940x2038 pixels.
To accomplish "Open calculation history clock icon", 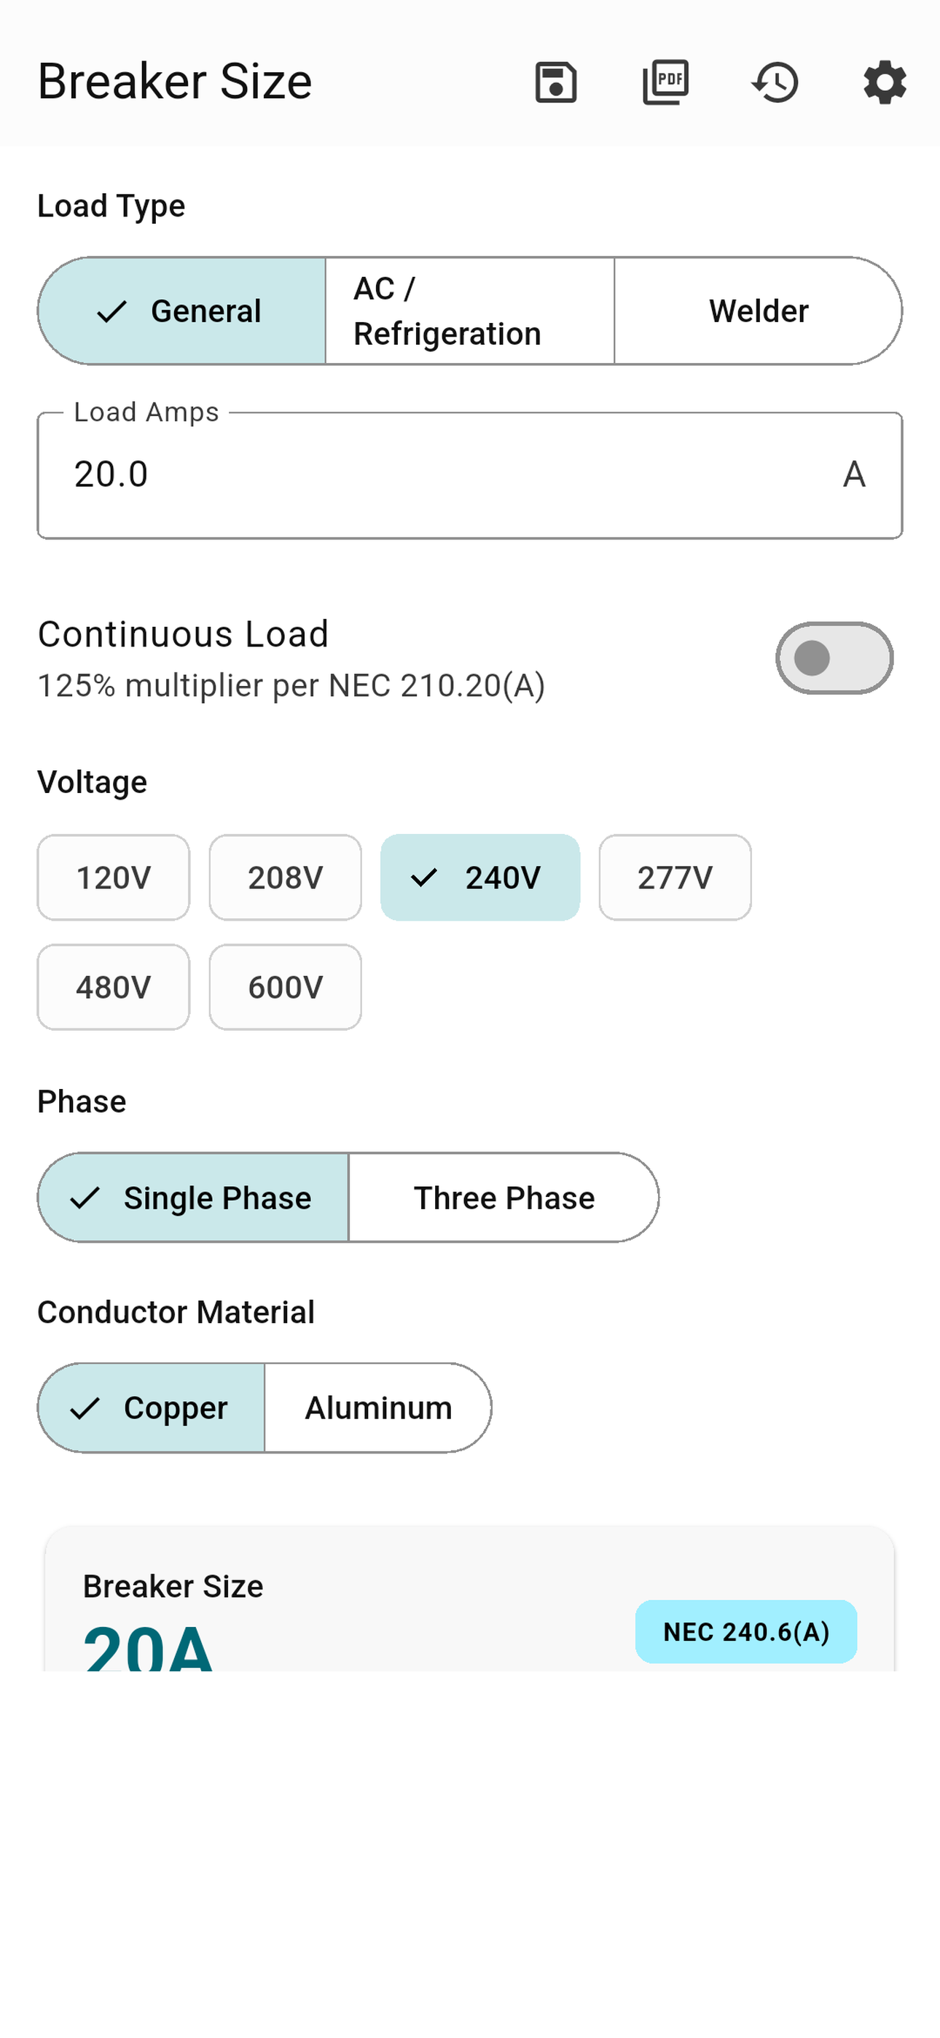I will 775,82.
